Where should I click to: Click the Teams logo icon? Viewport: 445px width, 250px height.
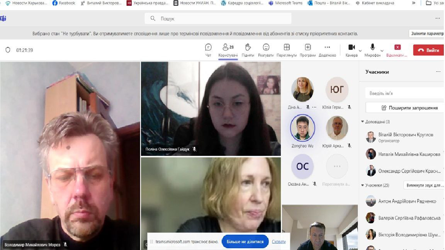click(x=3, y=19)
